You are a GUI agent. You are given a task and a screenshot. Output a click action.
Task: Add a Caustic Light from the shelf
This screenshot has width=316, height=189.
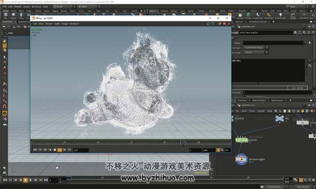click(258, 16)
